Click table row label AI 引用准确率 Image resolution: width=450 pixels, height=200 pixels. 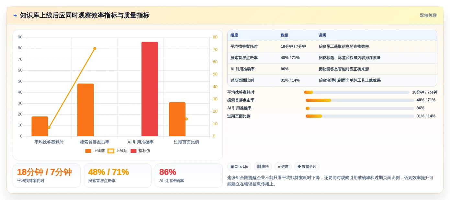(x=242, y=69)
